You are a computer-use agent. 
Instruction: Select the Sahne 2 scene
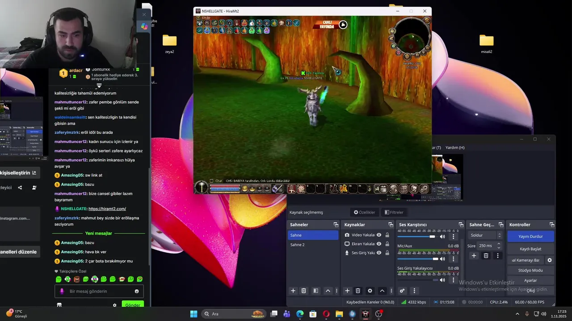313,244
